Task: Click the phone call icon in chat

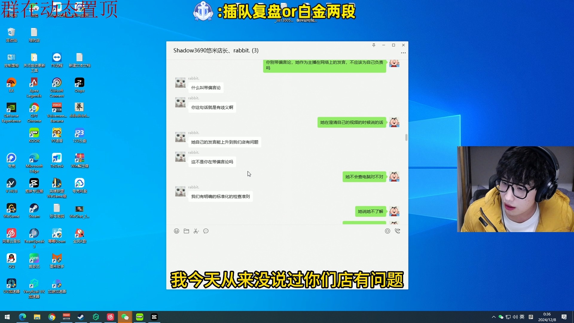Action: coord(397,231)
